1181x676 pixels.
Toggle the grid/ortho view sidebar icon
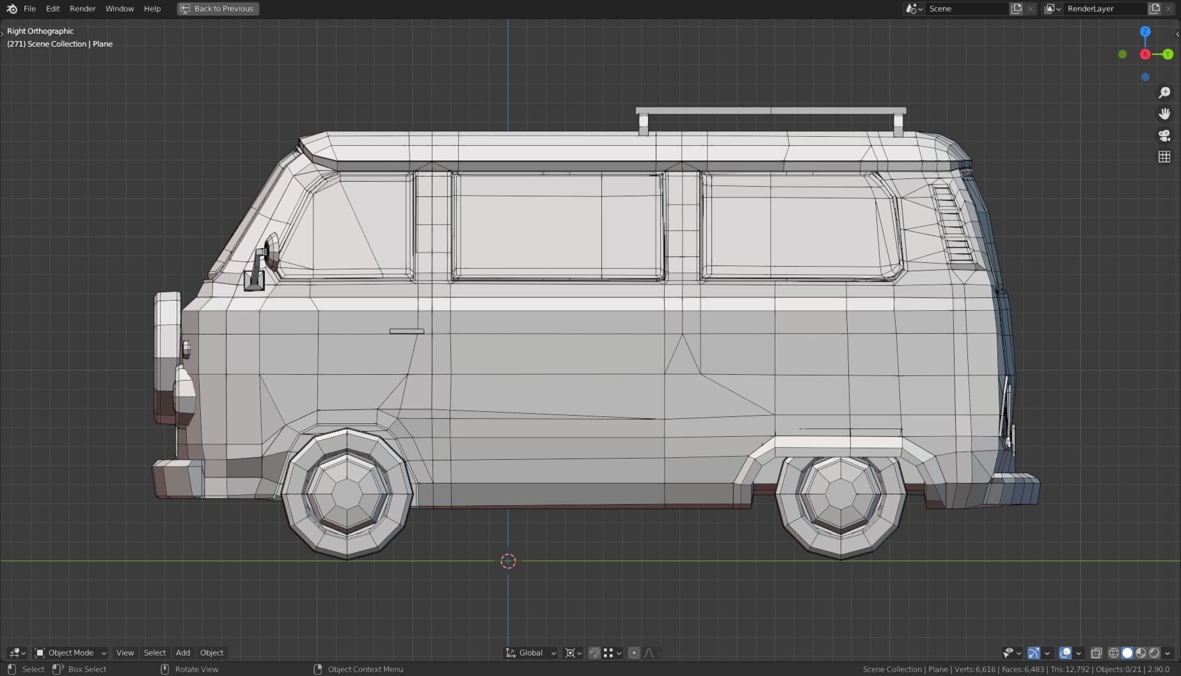(1164, 156)
